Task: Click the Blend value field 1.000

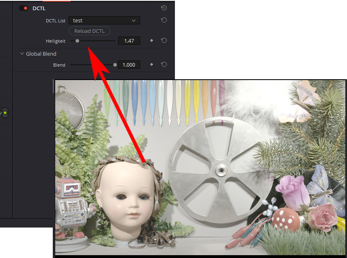Action: point(129,65)
